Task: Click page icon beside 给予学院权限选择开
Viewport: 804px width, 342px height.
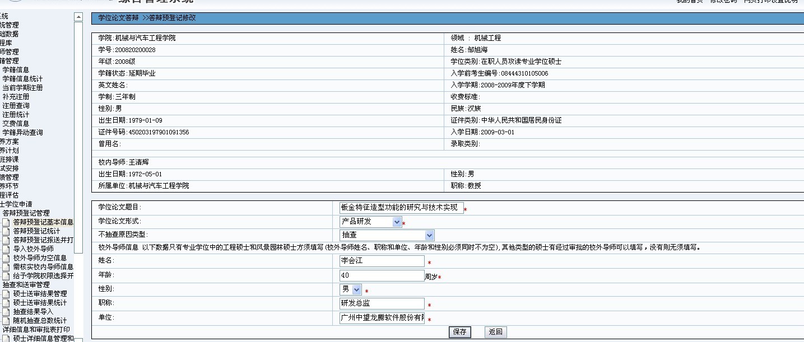Action: click(6, 276)
